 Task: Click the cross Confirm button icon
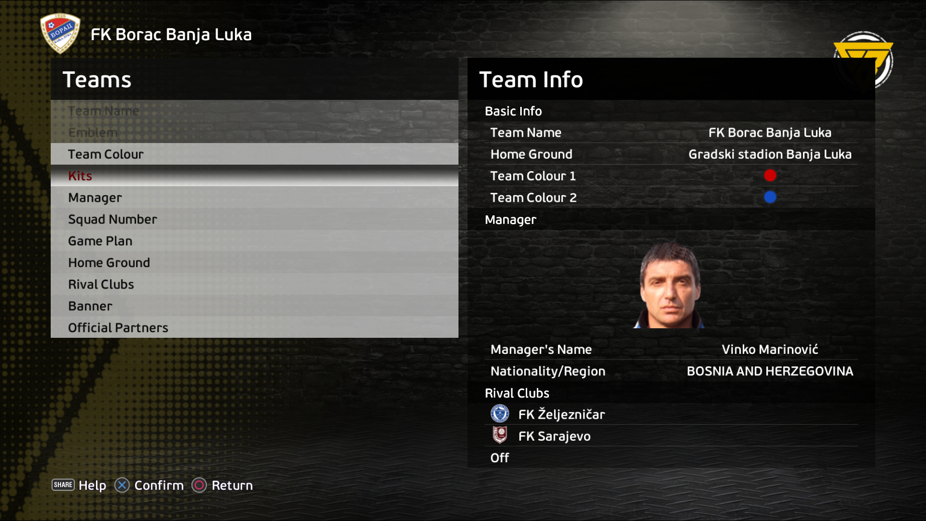pos(122,485)
